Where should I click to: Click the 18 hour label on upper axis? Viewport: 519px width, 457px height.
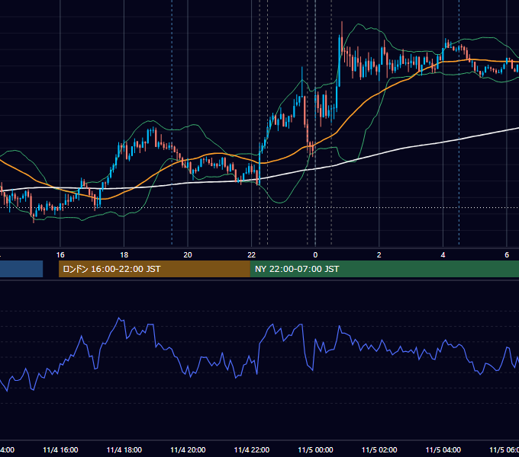[124, 255]
